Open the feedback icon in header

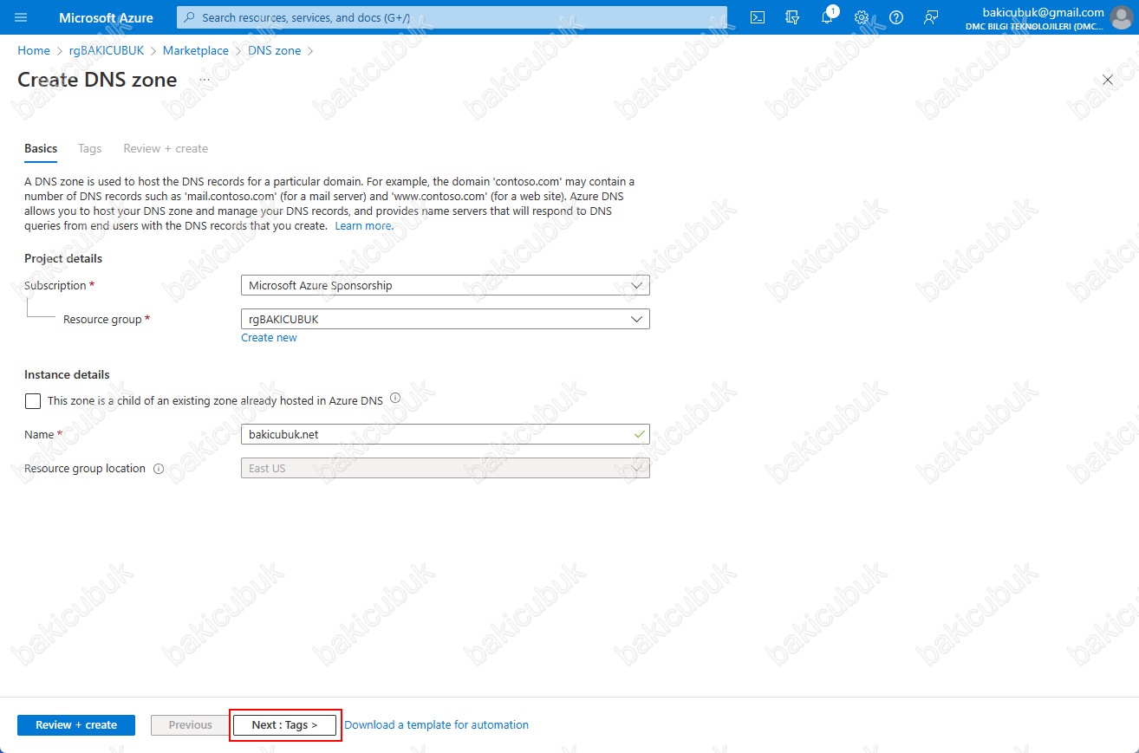coord(931,17)
